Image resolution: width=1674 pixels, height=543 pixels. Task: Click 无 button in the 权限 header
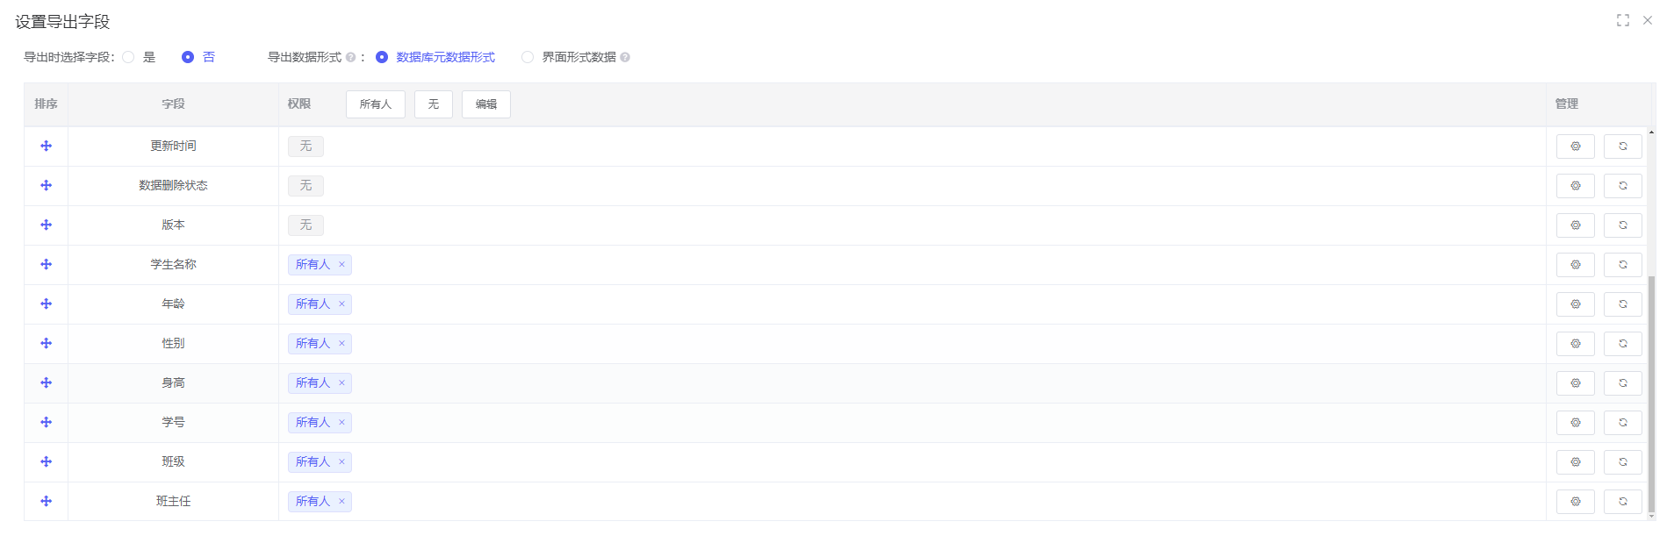[433, 104]
